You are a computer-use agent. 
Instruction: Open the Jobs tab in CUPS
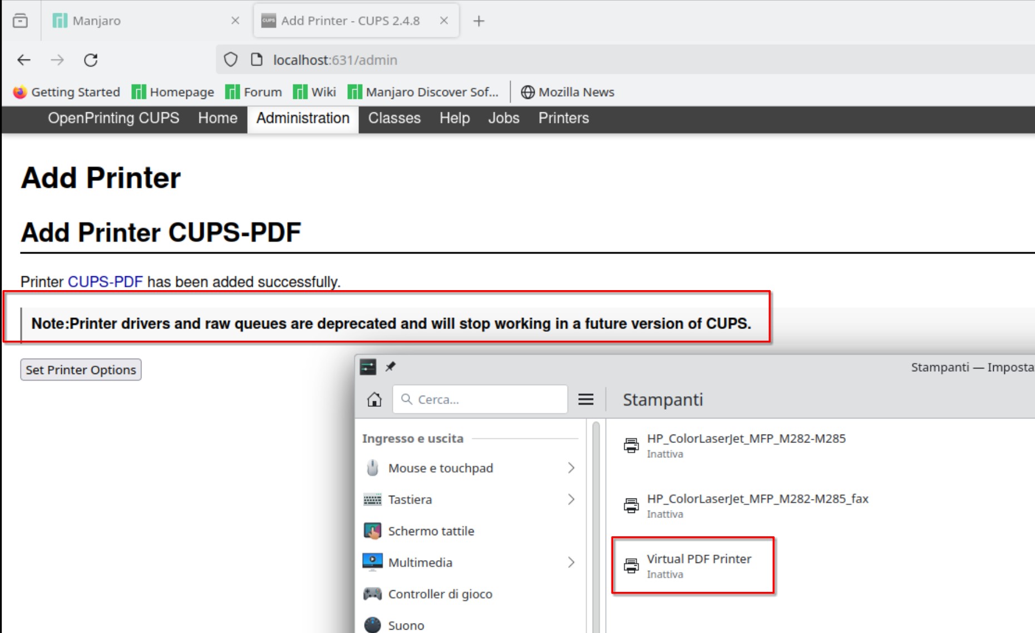504,118
